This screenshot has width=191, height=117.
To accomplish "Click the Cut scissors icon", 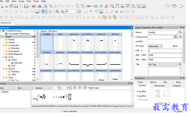I will 46,6.
